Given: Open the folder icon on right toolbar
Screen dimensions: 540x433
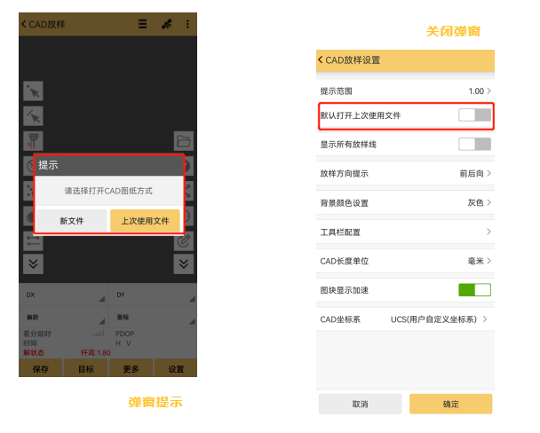Looking at the screenshot, I should click(x=184, y=140).
